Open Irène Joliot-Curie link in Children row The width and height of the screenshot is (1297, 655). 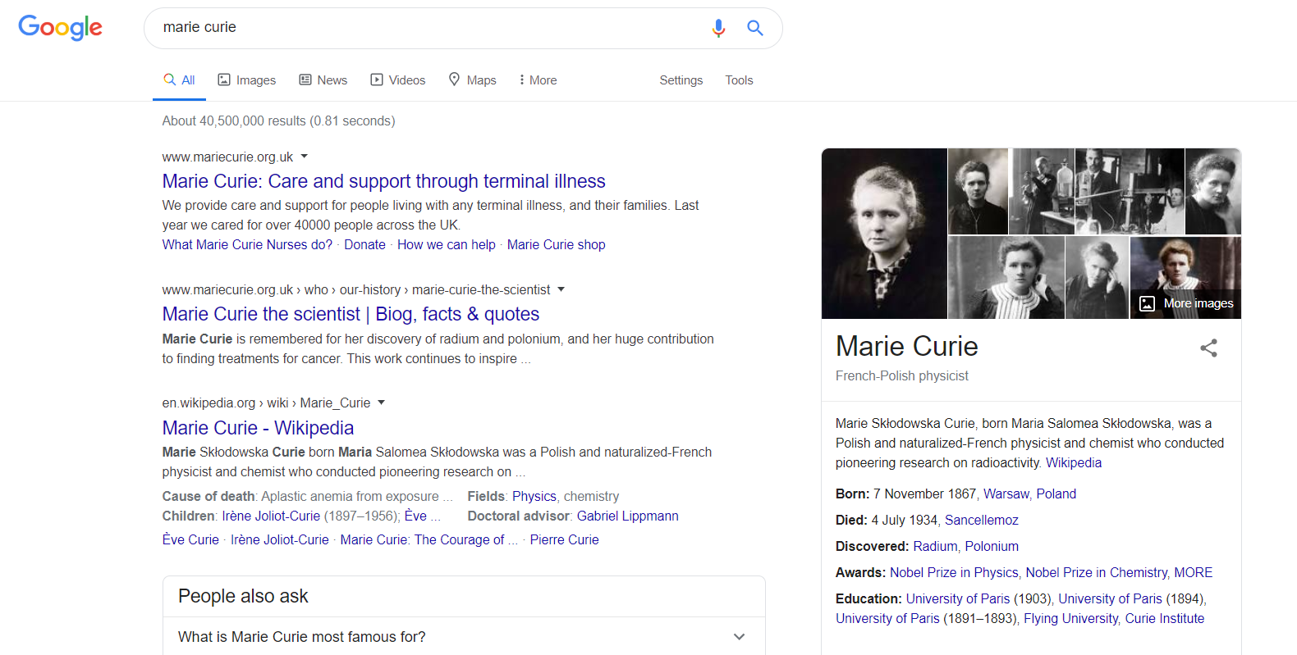click(x=271, y=516)
